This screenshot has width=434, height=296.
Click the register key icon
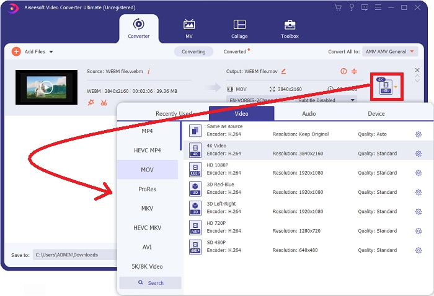[352, 7]
